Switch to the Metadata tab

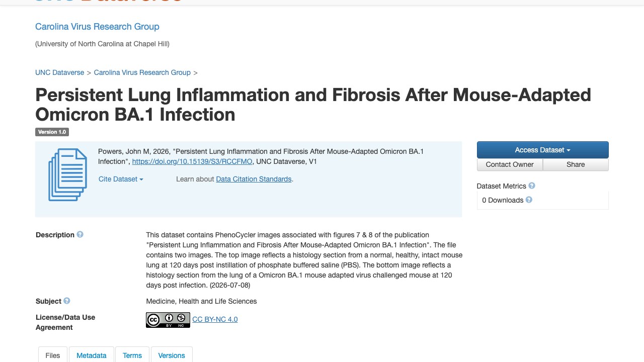tap(92, 355)
